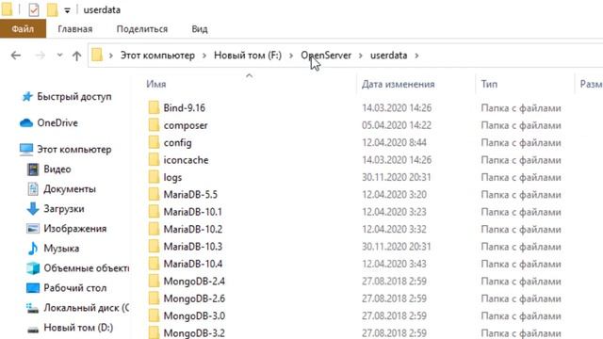Click the Новый том (D:) drive icon
The image size is (603, 339).
click(33, 330)
